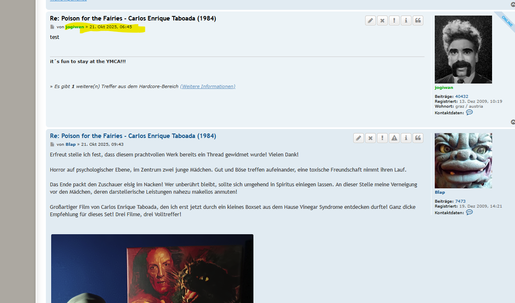Click the delete X icon on jogiwan's post
This screenshot has height=303, width=515.
click(x=382, y=20)
